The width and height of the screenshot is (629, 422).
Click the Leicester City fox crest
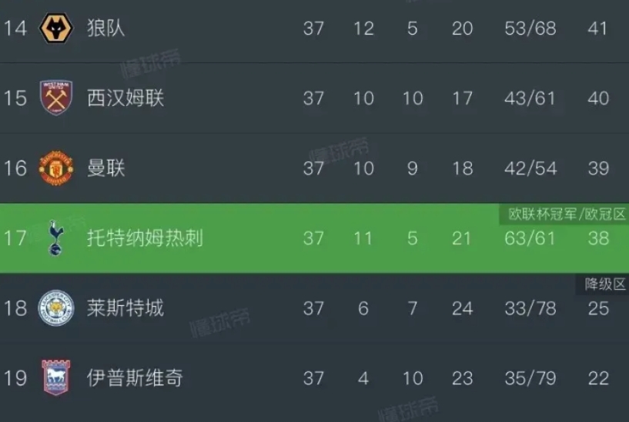(56, 308)
